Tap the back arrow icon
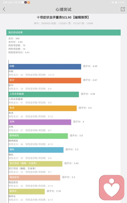The image size is (127, 203). pos(4,9)
